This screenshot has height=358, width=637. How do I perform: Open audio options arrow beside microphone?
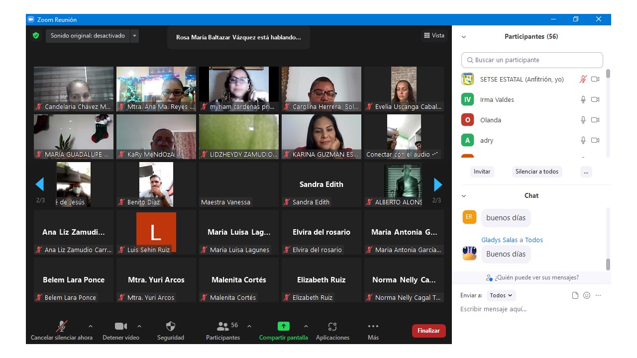(90, 327)
